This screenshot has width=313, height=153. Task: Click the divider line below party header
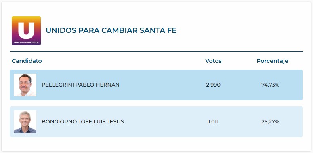156,51
